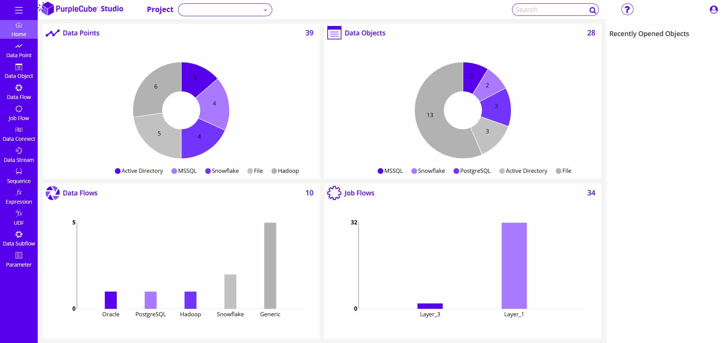Screen dimensions: 724x343
Task: Open Data Object in sidebar
Action: (19, 72)
